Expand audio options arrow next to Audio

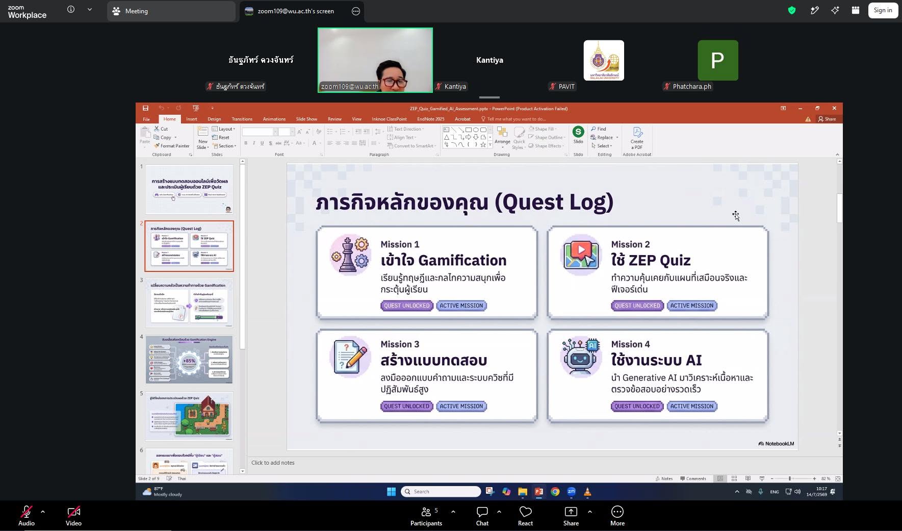click(x=43, y=511)
